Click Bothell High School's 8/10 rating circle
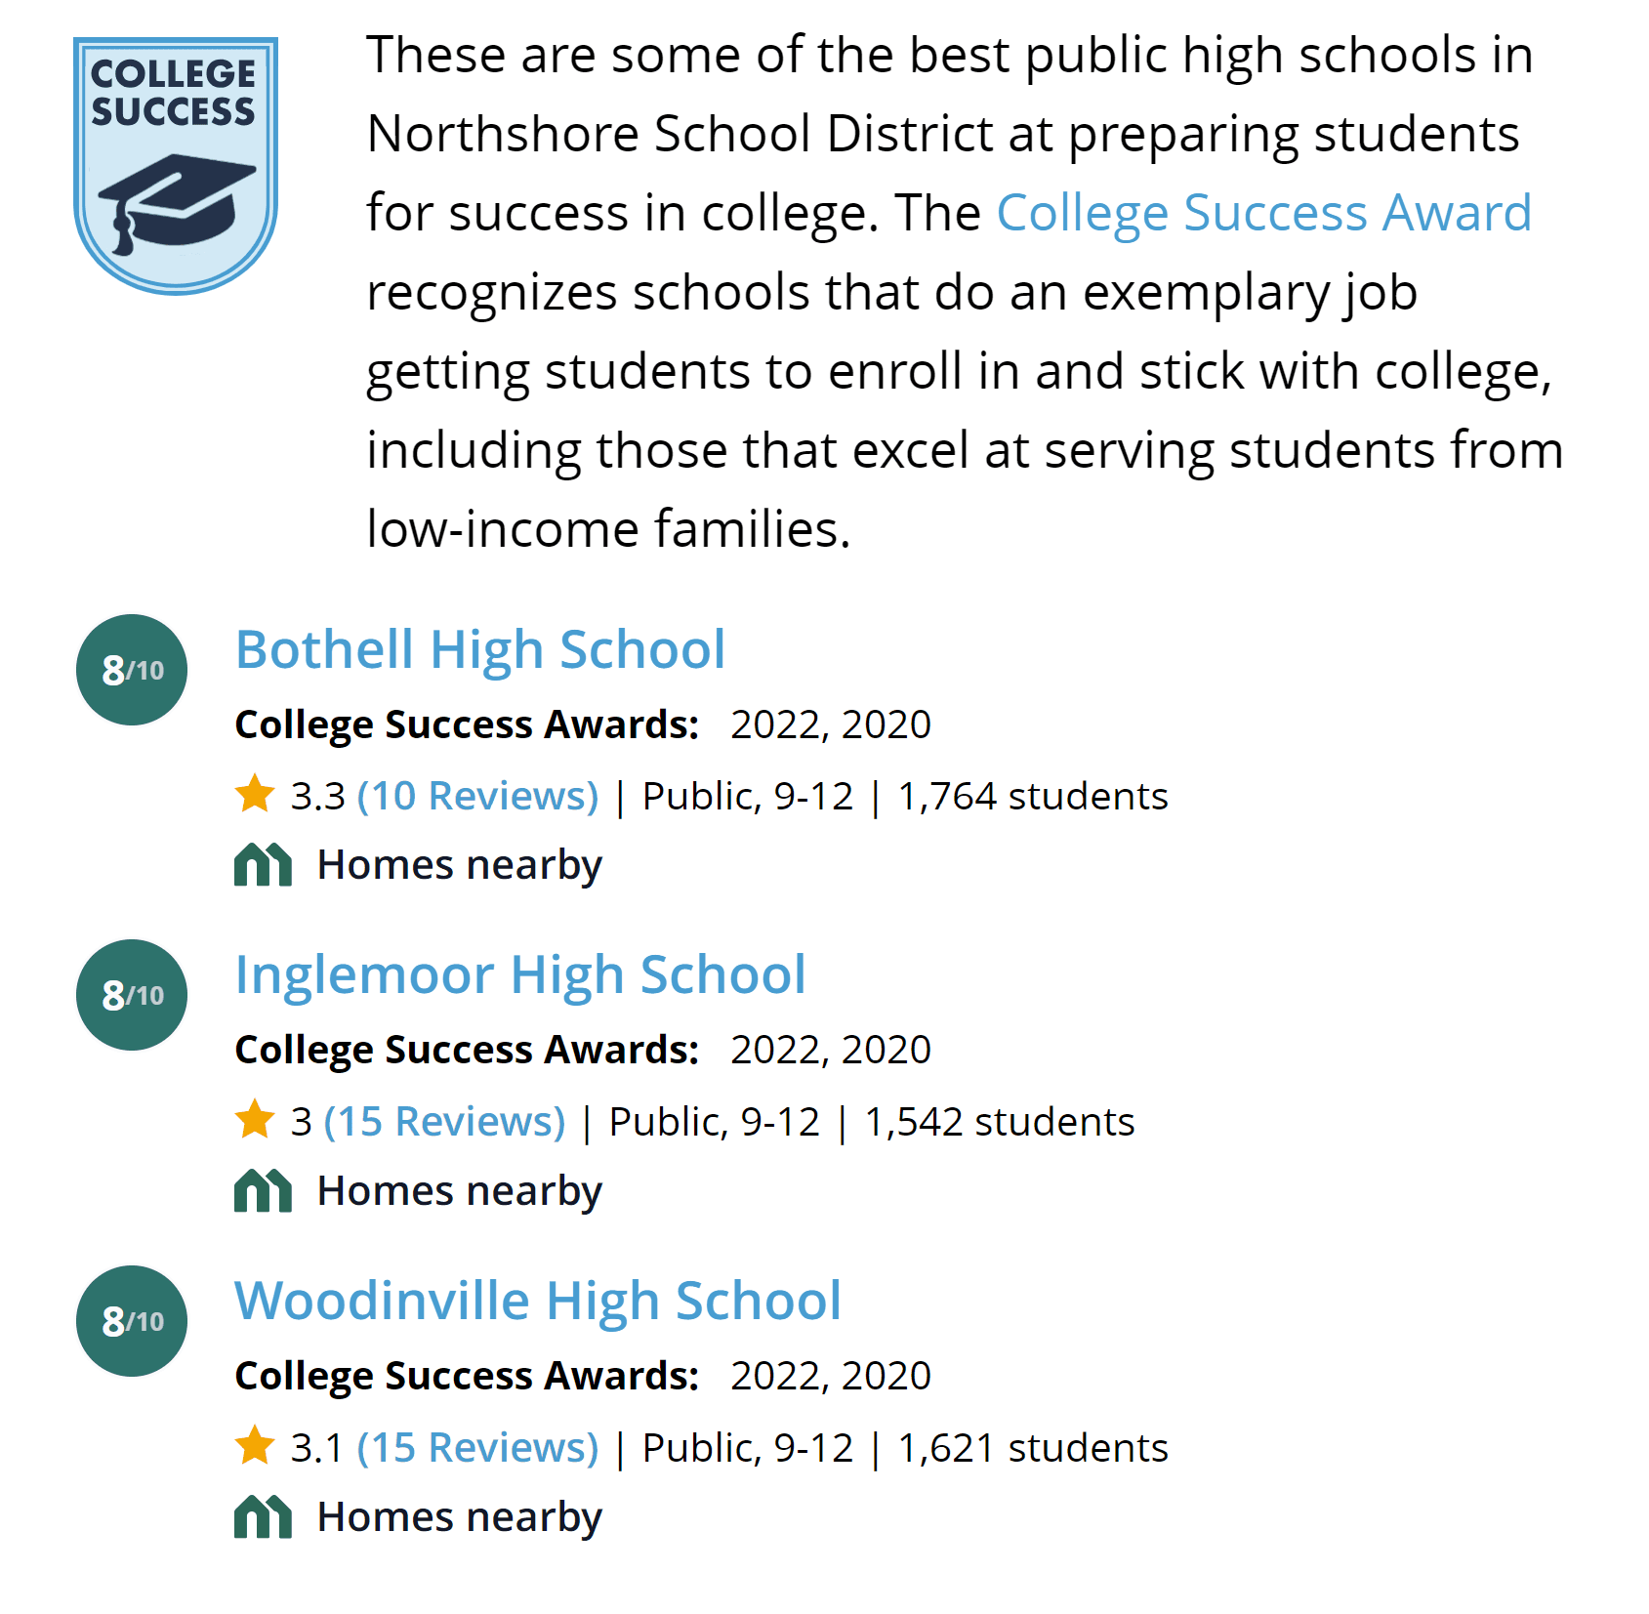 [130, 669]
